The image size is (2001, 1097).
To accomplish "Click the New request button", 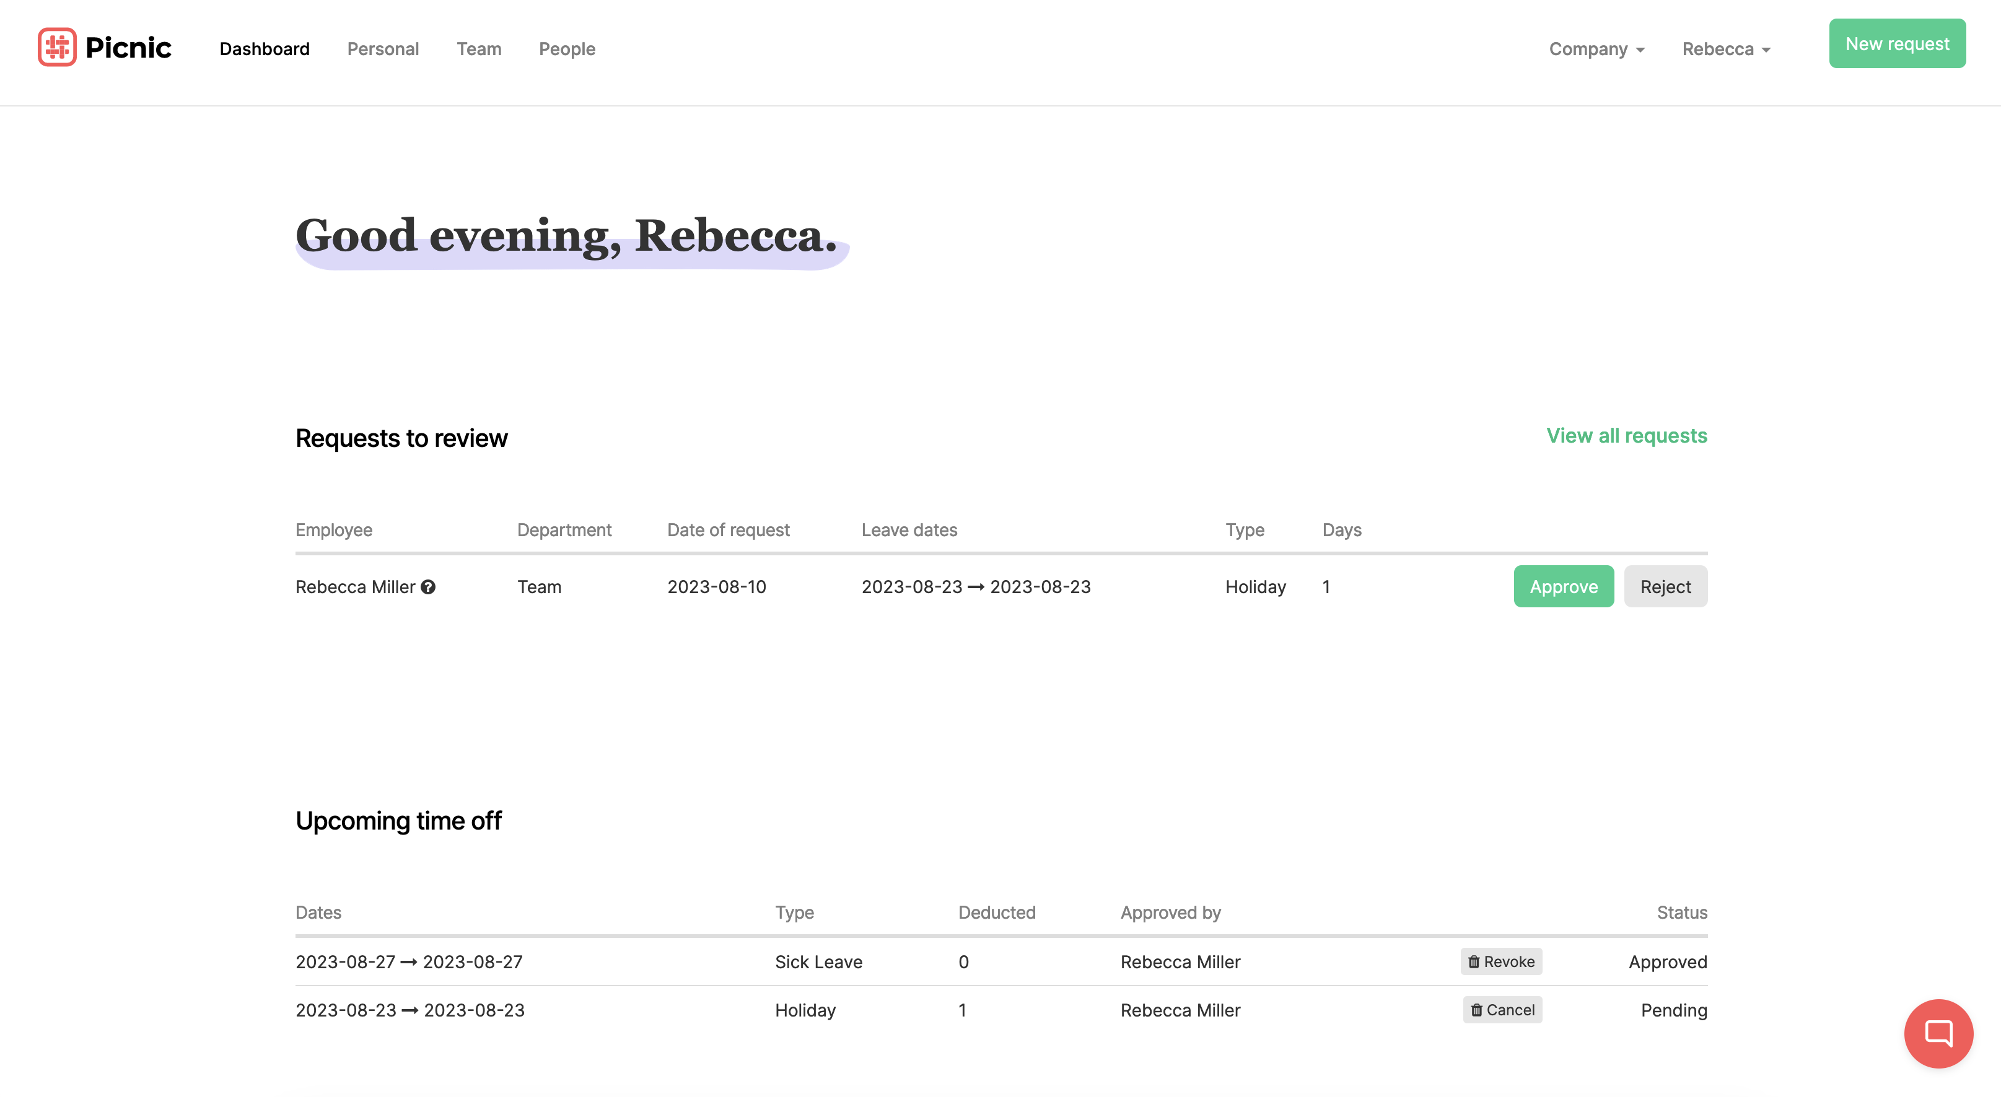I will pos(1897,44).
